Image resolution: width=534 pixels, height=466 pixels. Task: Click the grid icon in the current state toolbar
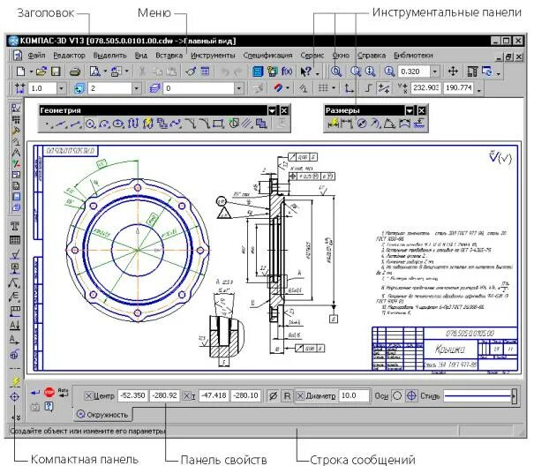(x=323, y=88)
